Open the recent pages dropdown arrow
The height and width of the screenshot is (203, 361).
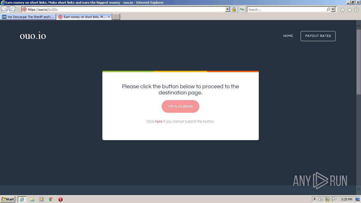coord(18,10)
